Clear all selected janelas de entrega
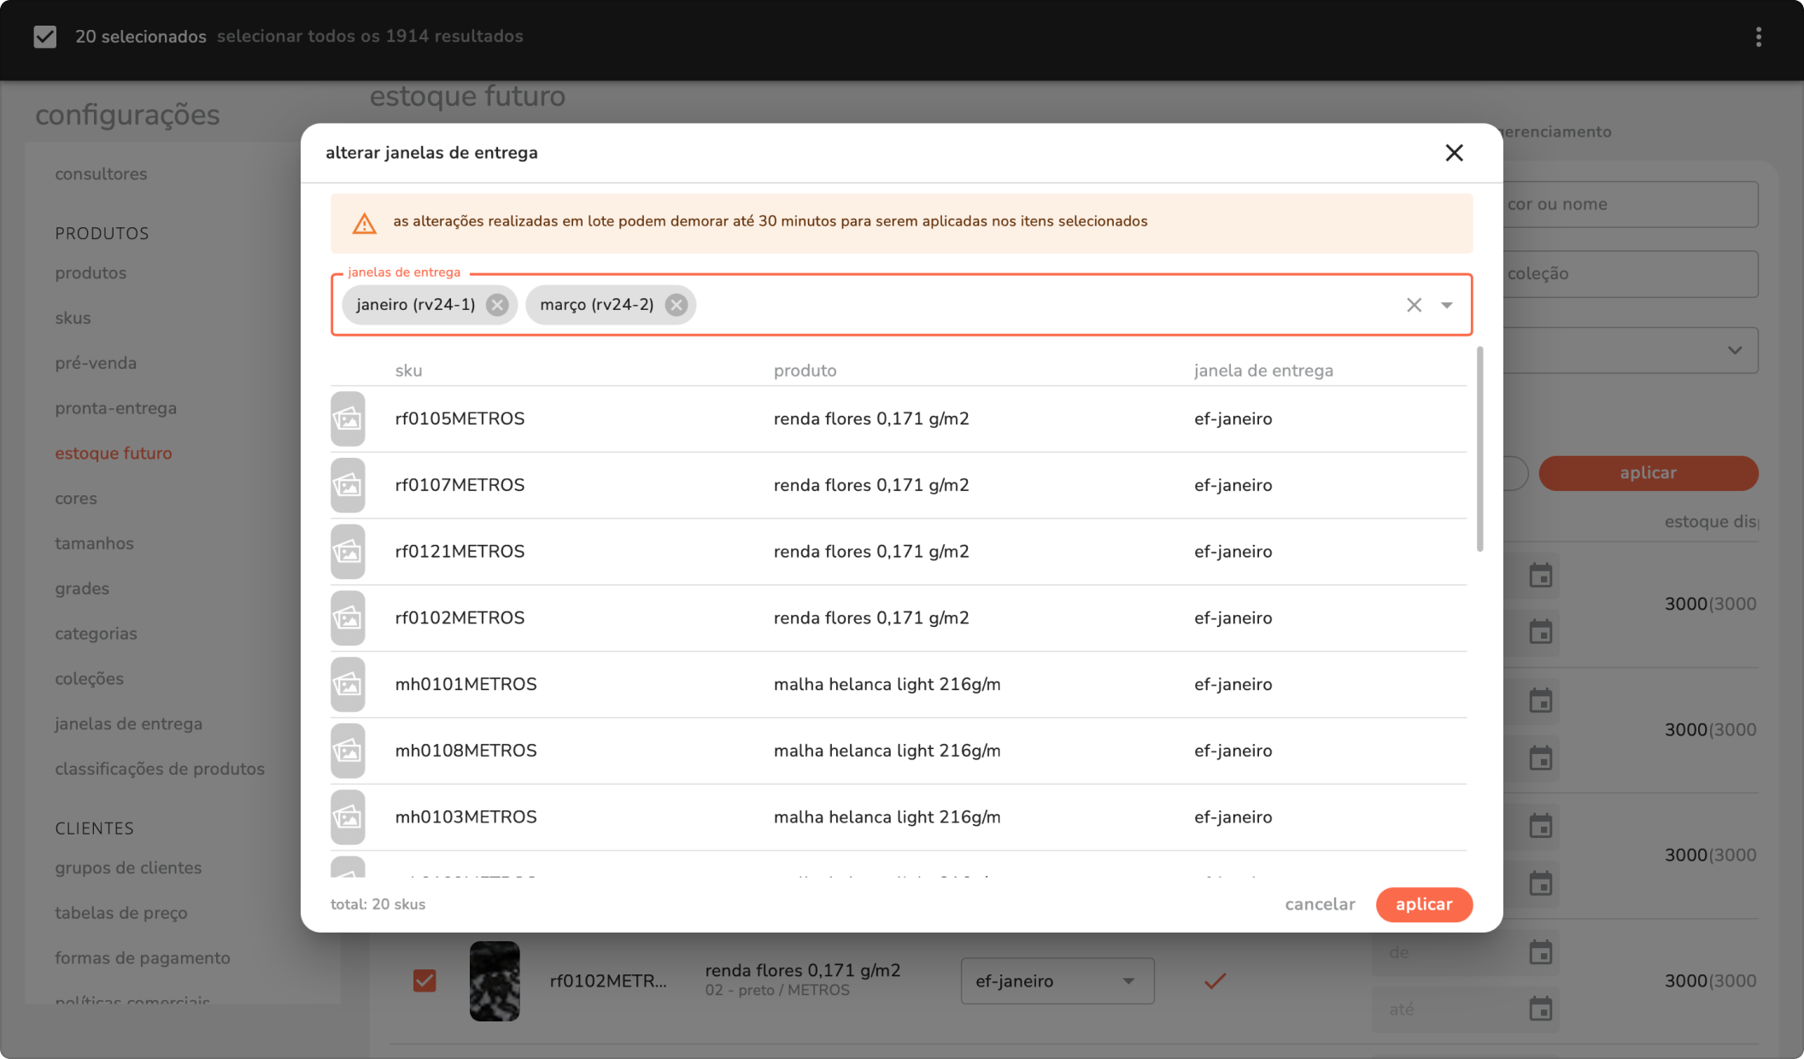Viewport: 1804px width, 1059px height. (x=1414, y=305)
